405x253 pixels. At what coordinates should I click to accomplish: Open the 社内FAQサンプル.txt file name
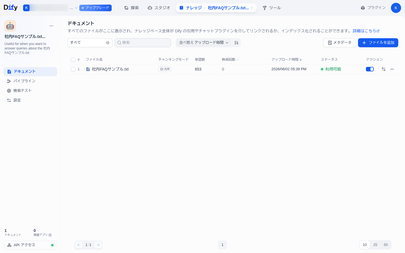pyautogui.click(x=110, y=69)
